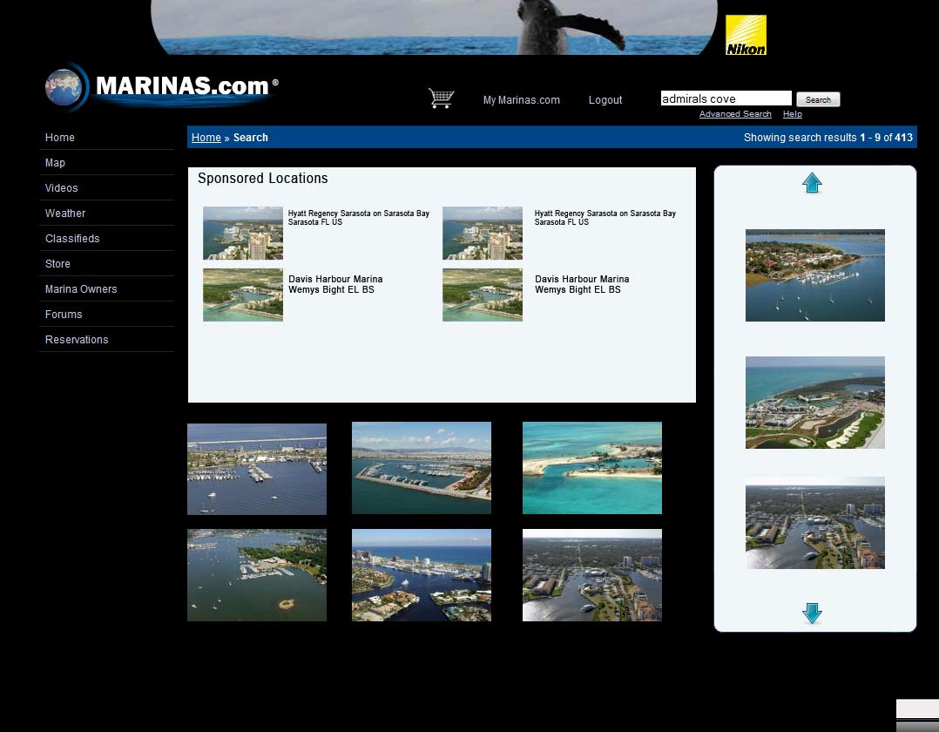This screenshot has height=732, width=939.
Task: Click the Marinas.com globe logo
Action: tap(161, 87)
